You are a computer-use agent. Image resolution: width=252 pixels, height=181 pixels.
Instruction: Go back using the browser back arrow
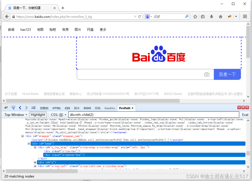point(7,17)
